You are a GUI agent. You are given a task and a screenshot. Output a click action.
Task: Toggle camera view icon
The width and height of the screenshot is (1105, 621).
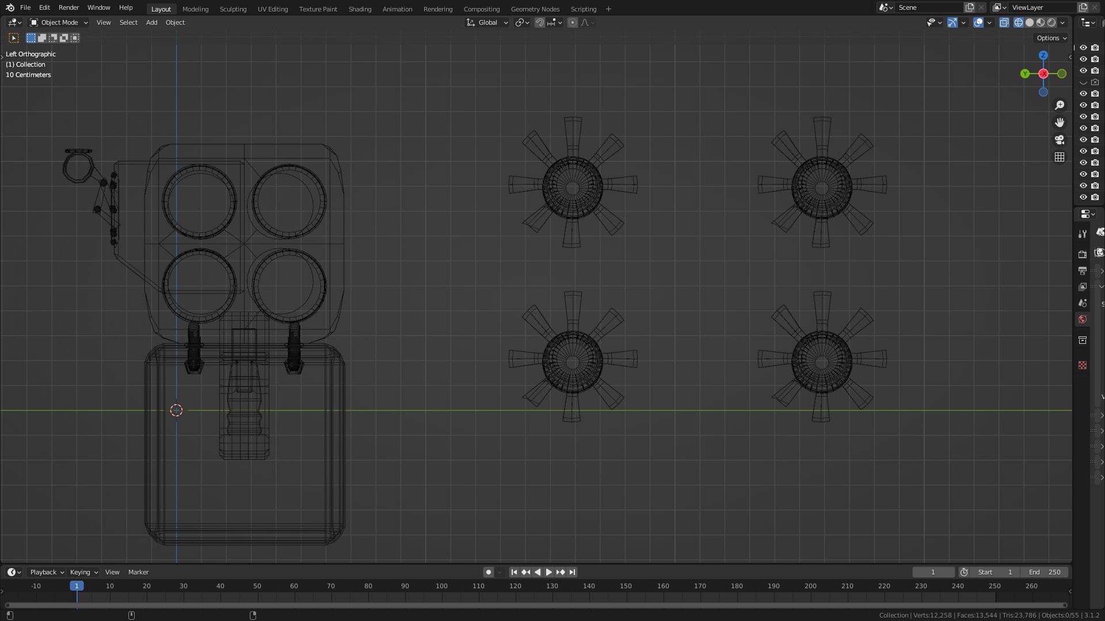[1059, 140]
